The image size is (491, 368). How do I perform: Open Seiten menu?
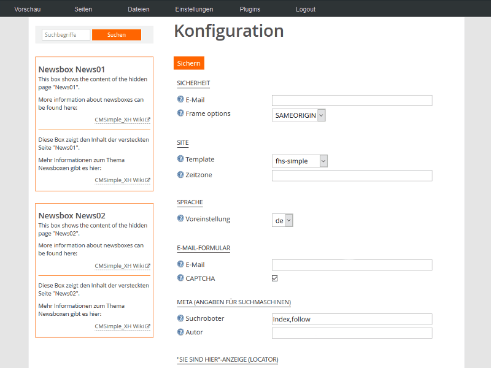83,9
